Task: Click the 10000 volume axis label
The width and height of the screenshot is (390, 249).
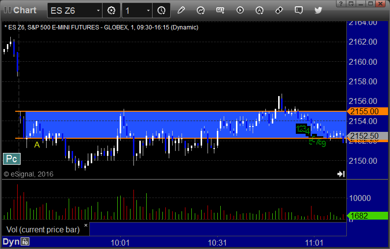Action: pos(360,198)
